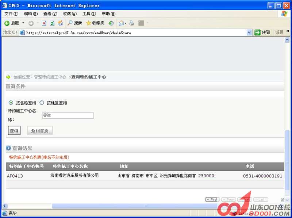Screen dimensions: 292x218
Task: Click the 地址 column header
Action: pos(124,167)
